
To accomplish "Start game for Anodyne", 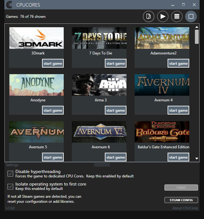I will point(53,110).
